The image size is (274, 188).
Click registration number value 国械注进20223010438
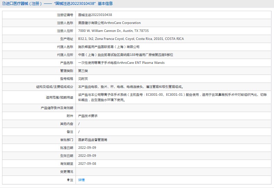(x=95, y=15)
